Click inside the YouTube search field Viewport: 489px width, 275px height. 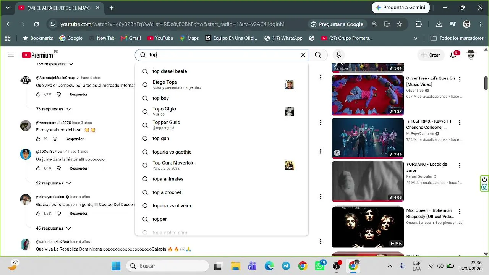tap(222, 55)
